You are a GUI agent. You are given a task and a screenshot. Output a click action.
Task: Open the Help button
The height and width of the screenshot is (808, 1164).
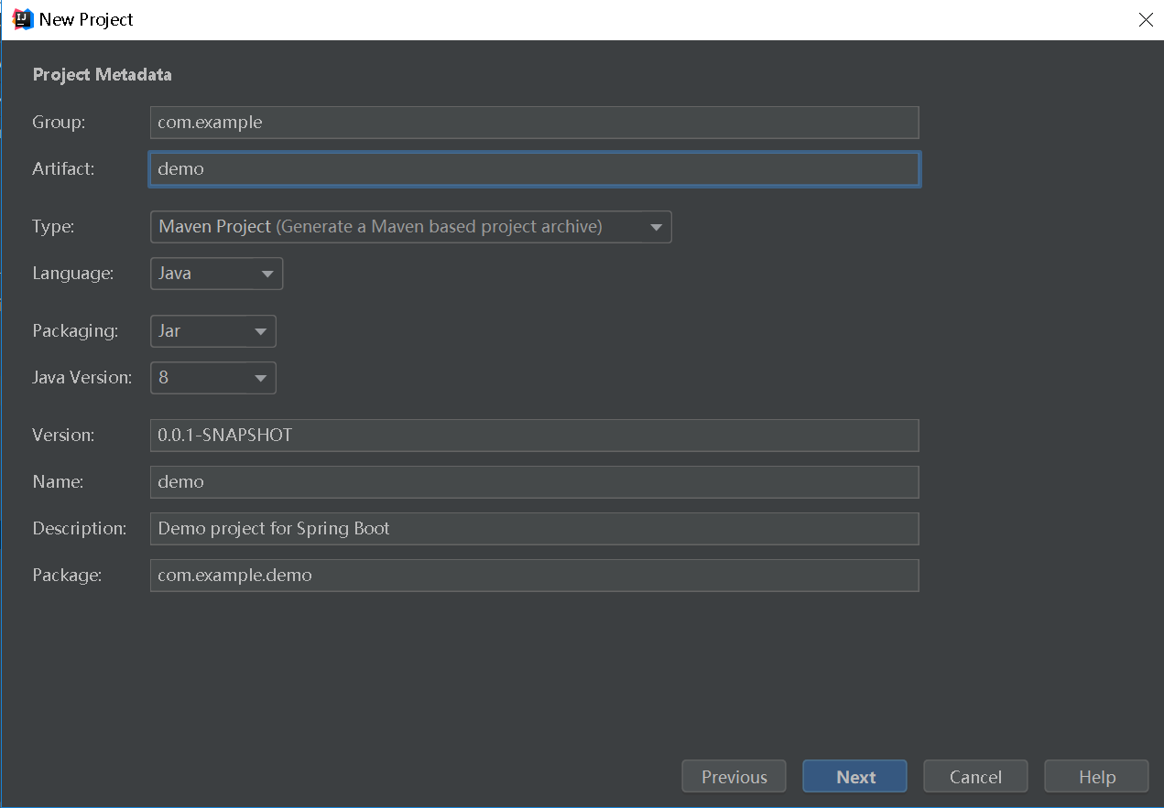click(1096, 777)
